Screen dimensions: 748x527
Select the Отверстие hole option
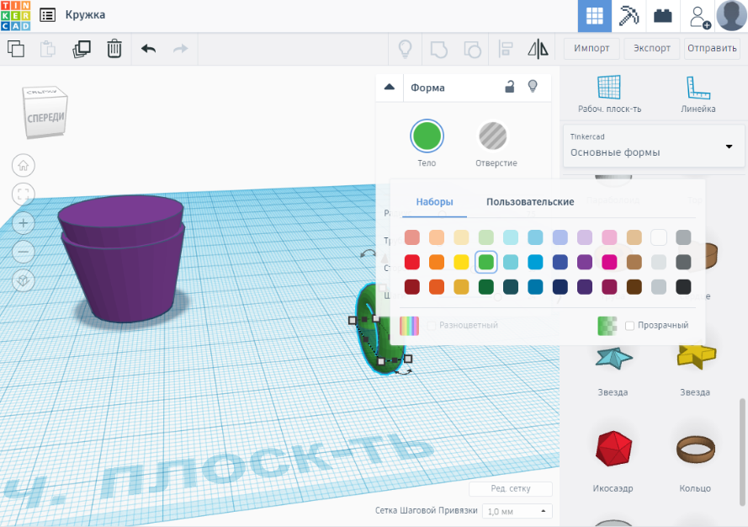[496, 136]
